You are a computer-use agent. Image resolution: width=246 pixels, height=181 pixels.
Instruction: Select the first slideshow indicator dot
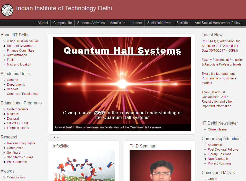pyautogui.click(x=54, y=137)
